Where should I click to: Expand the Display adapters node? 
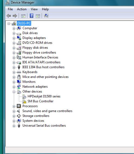pyautogui.click(x=14, y=38)
